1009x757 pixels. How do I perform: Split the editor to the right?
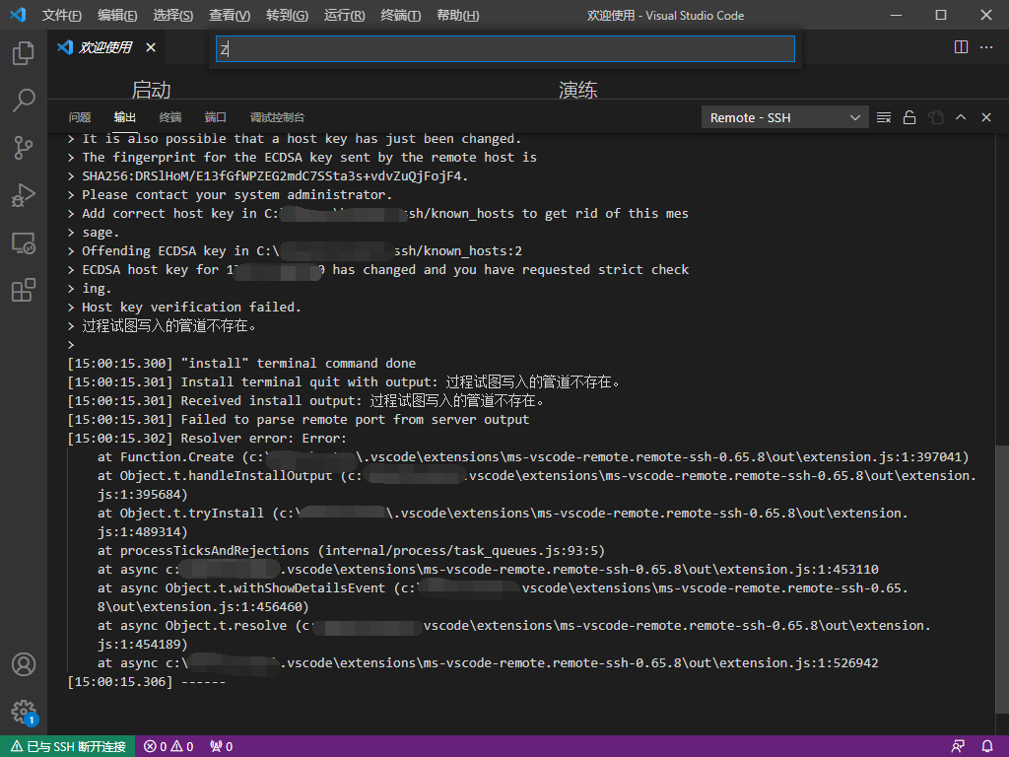click(961, 47)
